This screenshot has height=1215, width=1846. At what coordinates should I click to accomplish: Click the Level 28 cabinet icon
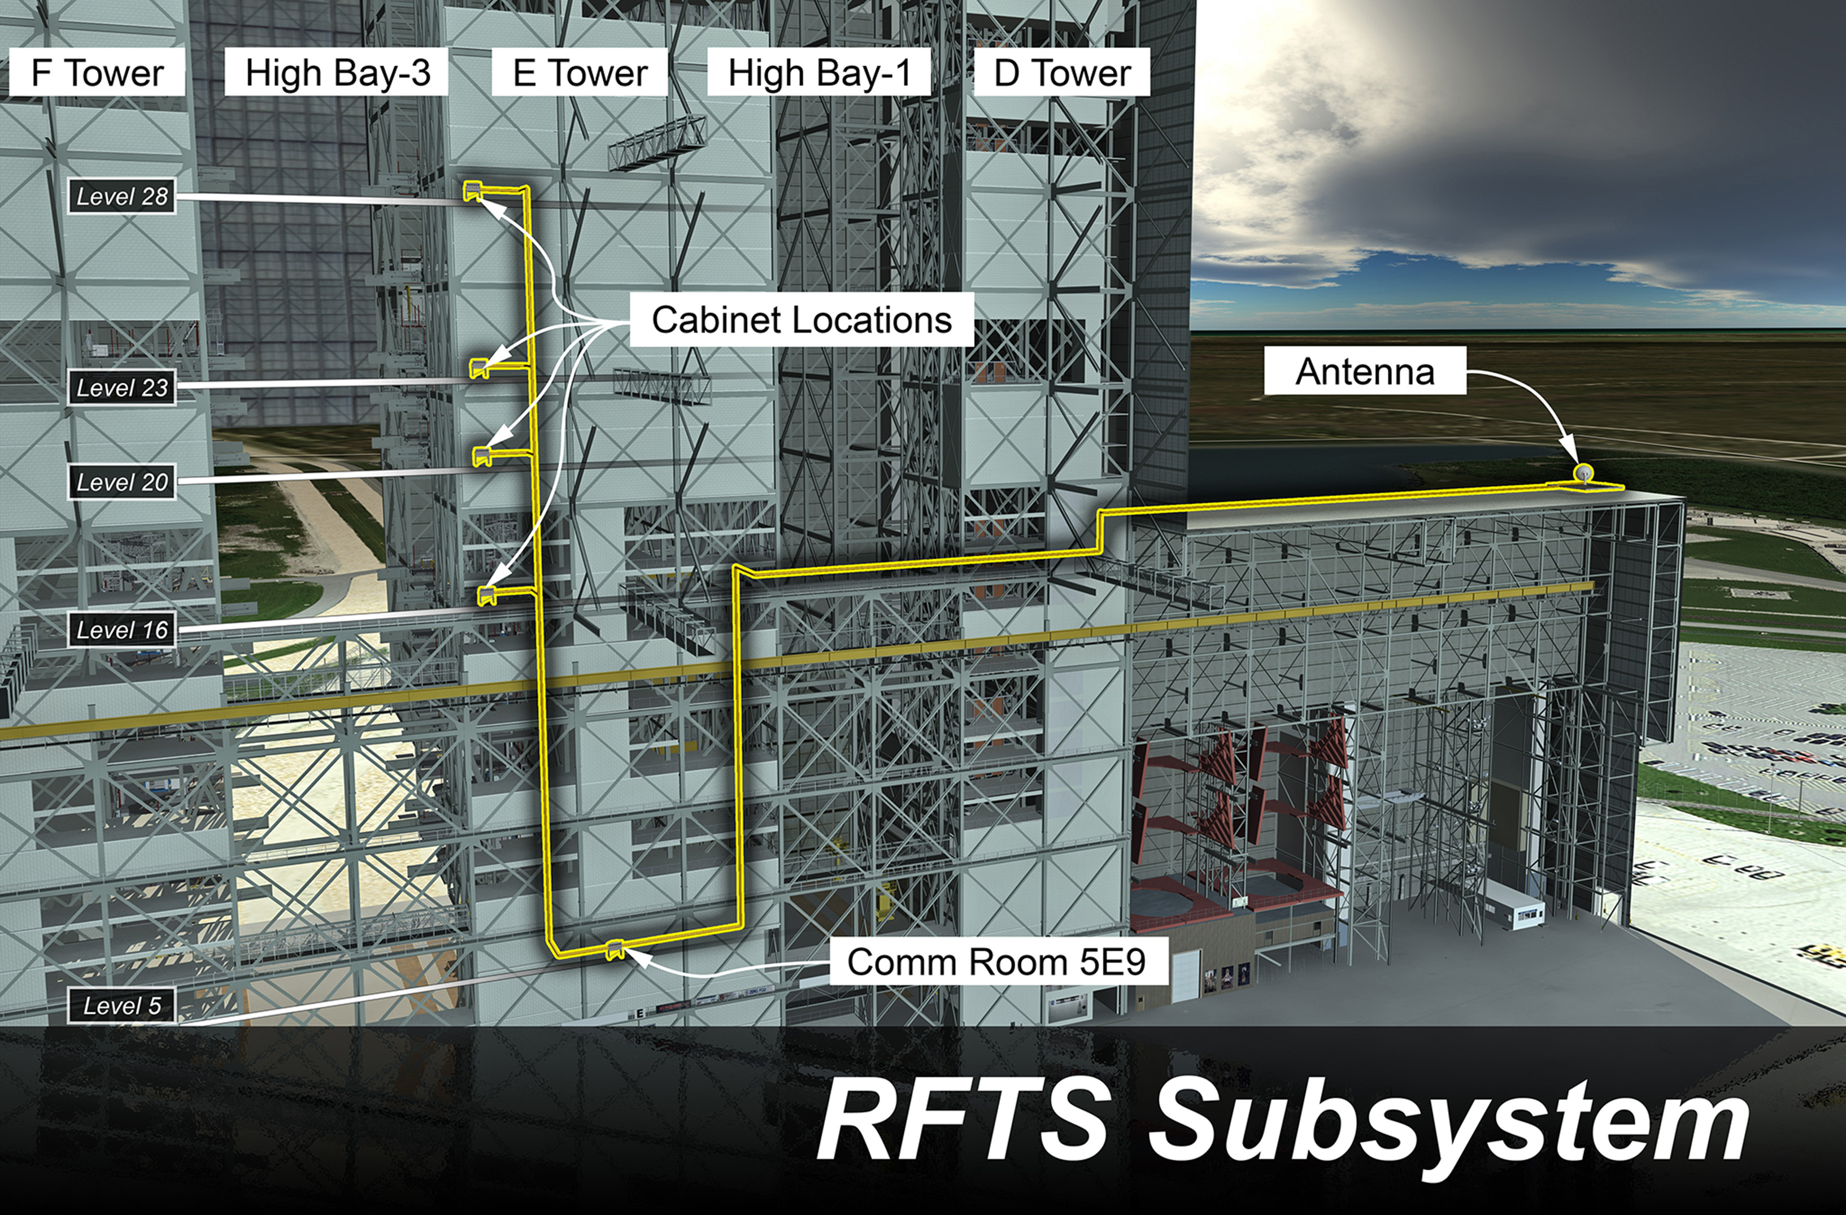pos(473,190)
